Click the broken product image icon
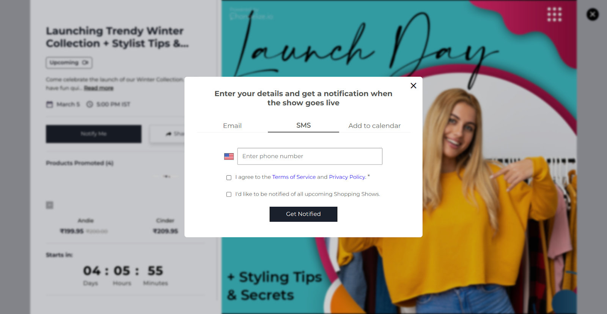Image resolution: width=607 pixels, height=314 pixels. (50, 205)
